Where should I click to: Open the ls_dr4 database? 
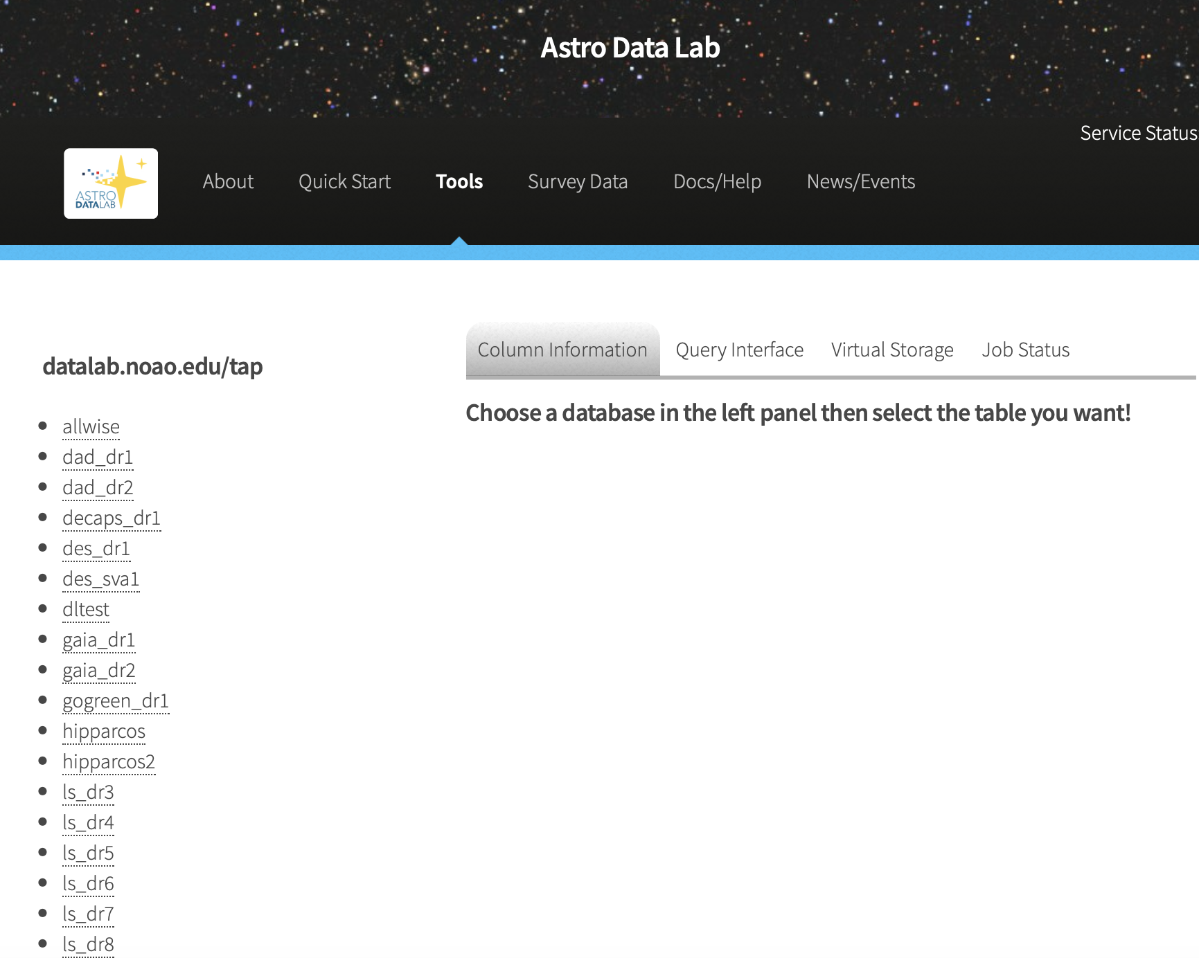point(88,822)
